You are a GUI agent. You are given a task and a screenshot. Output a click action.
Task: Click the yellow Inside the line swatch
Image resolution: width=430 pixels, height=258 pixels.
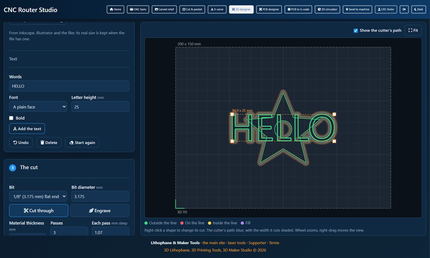pyautogui.click(x=210, y=223)
